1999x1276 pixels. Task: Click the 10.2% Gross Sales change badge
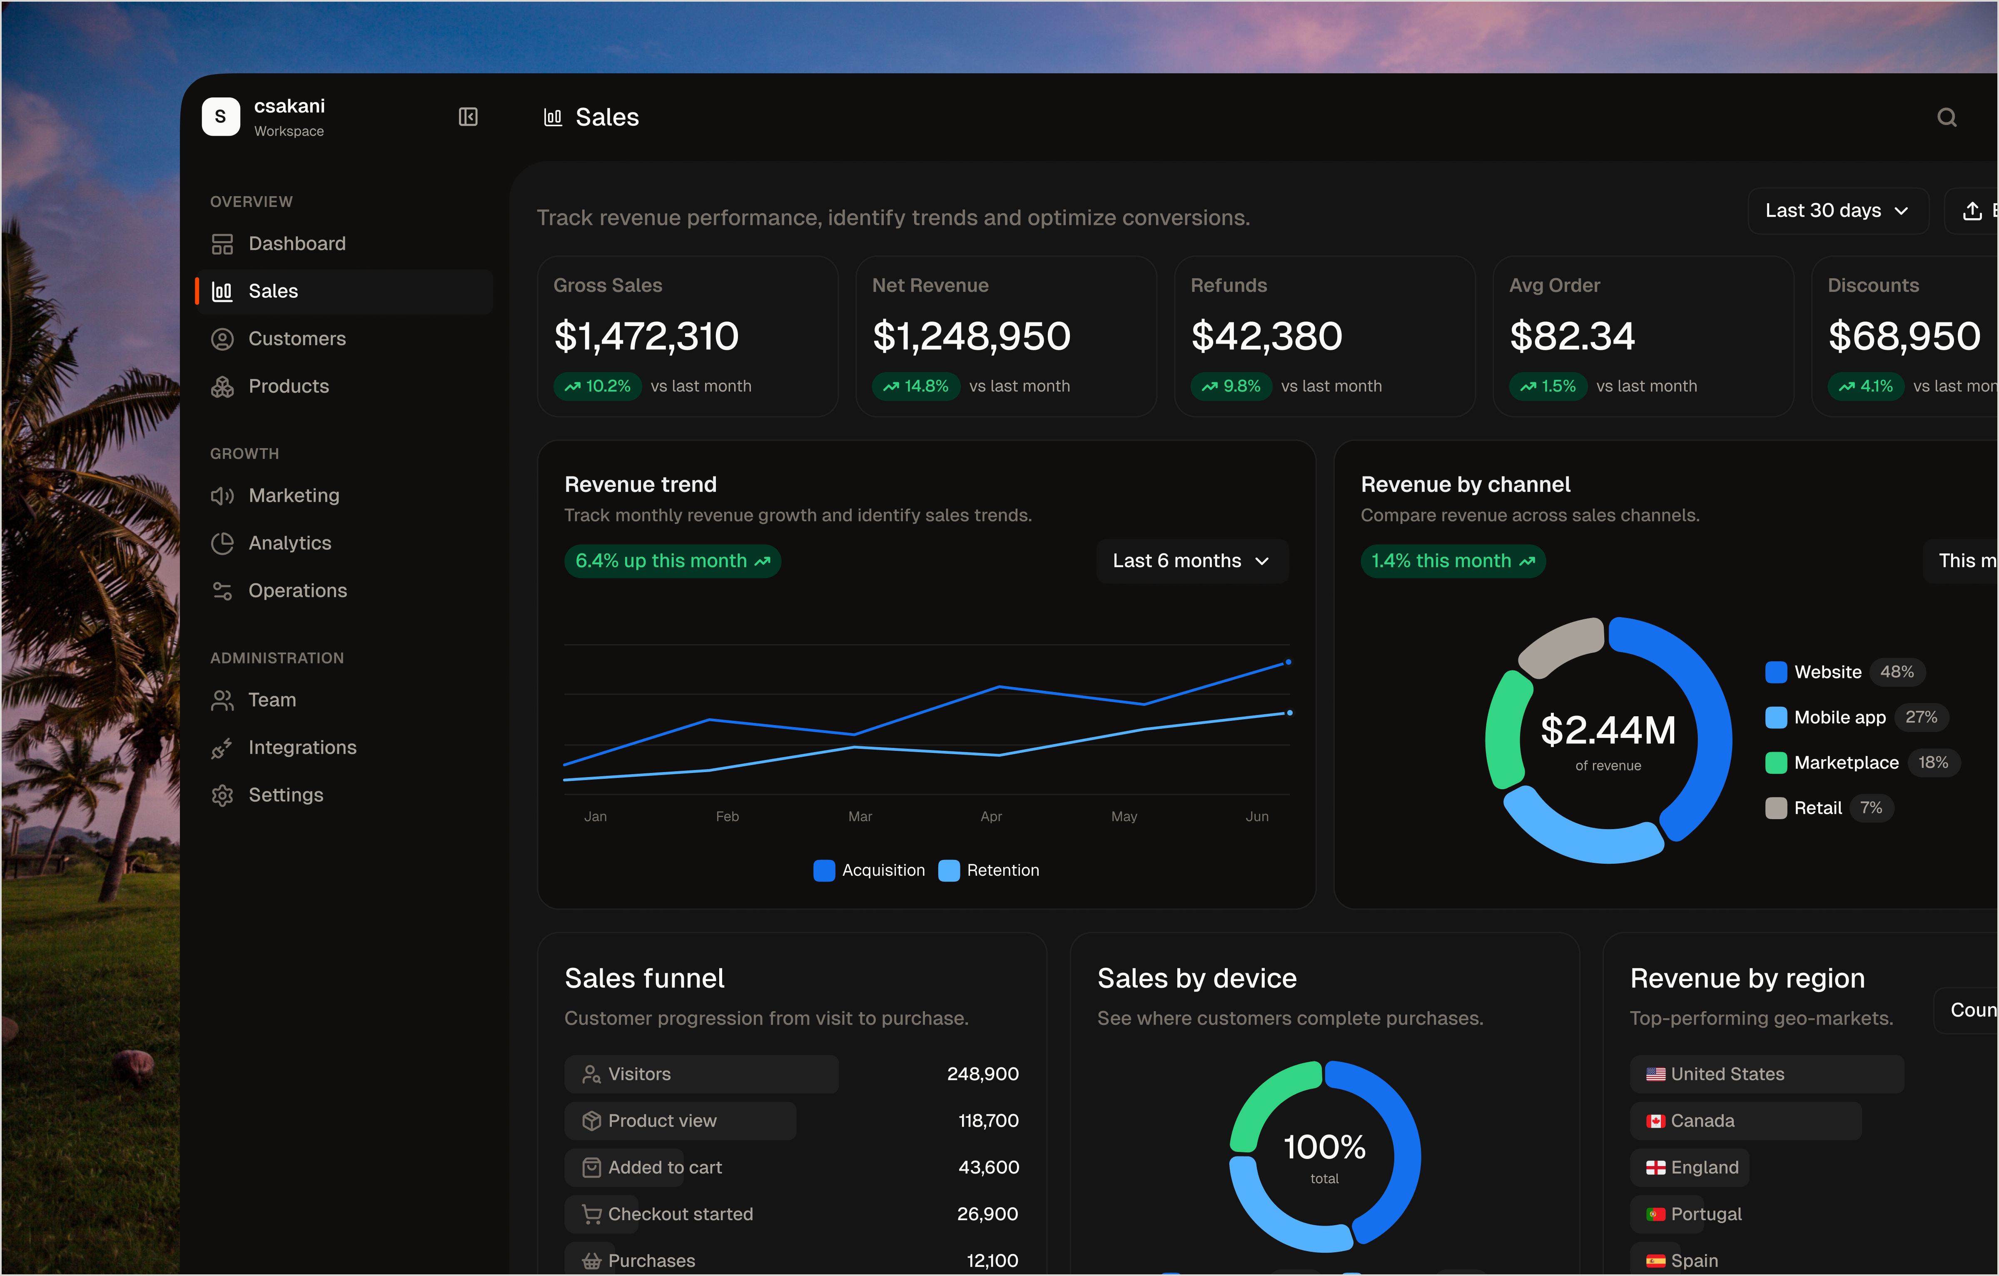[x=598, y=387]
